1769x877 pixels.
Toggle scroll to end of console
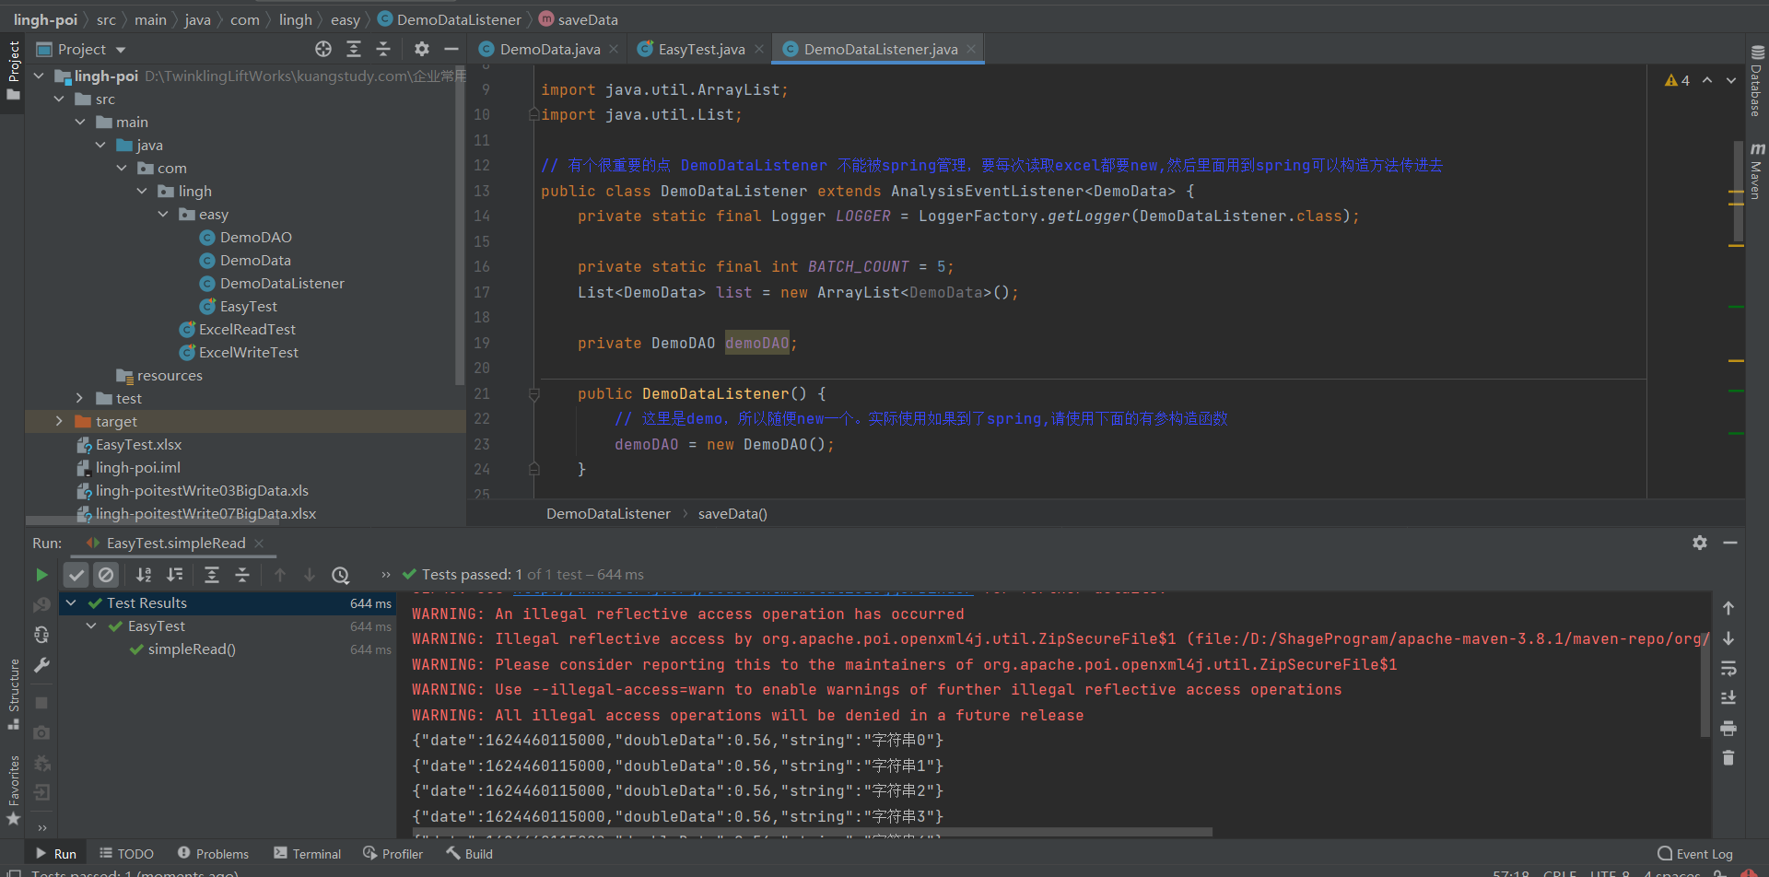pos(1728,697)
